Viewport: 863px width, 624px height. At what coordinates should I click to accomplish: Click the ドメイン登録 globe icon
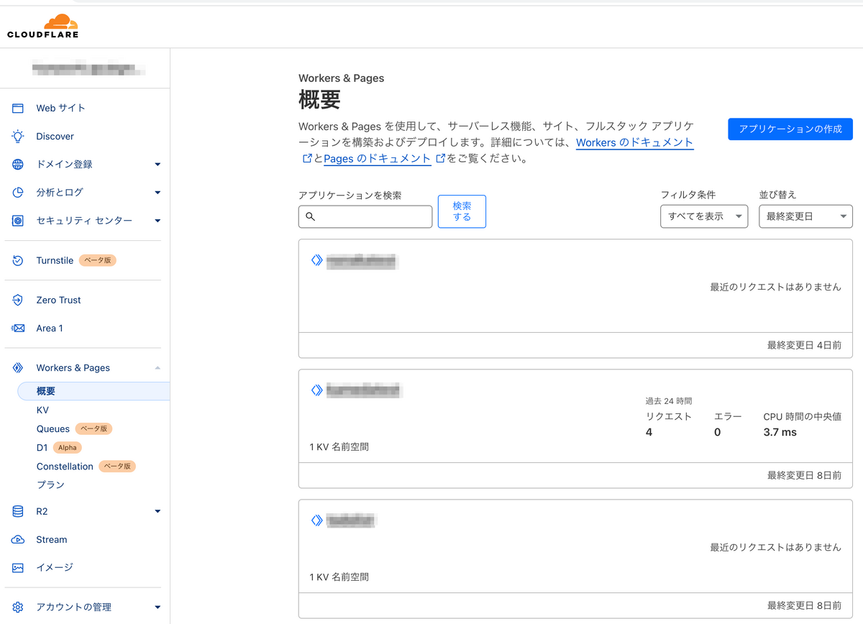(18, 164)
